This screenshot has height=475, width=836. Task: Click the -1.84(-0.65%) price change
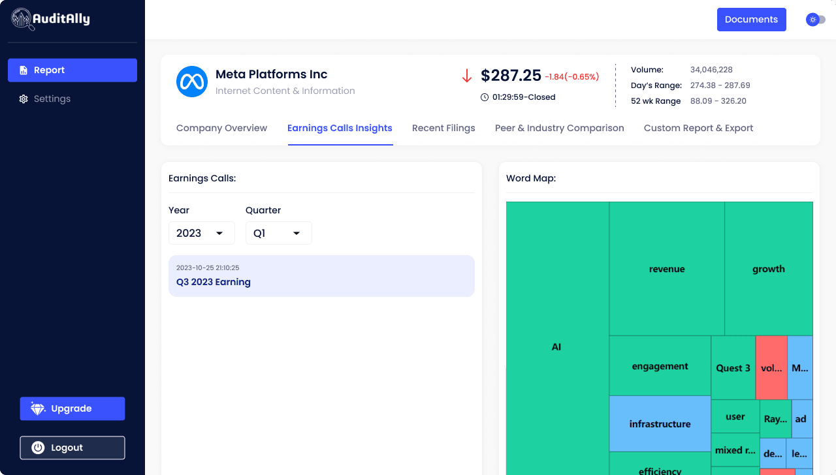tap(571, 77)
